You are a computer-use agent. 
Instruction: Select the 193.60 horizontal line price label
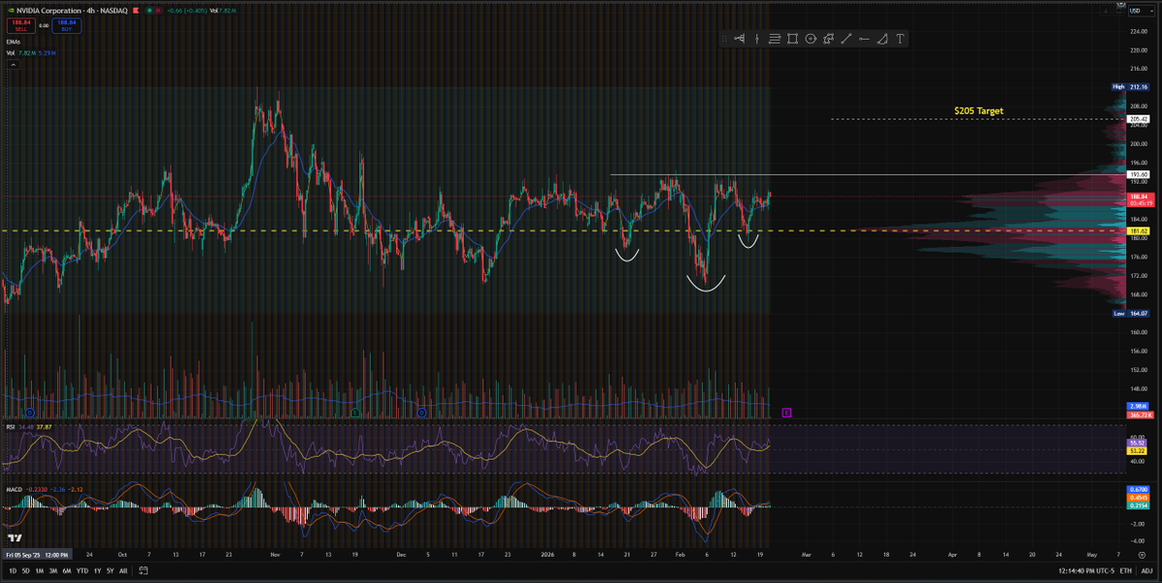(x=1138, y=174)
